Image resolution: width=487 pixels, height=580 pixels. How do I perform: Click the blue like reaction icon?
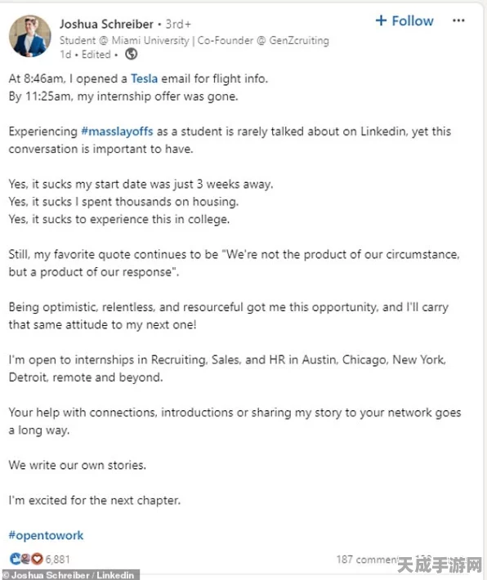16,559
